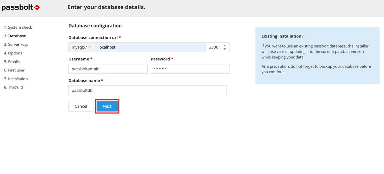Click the Next button
The height and width of the screenshot is (174, 384).
pos(107,106)
